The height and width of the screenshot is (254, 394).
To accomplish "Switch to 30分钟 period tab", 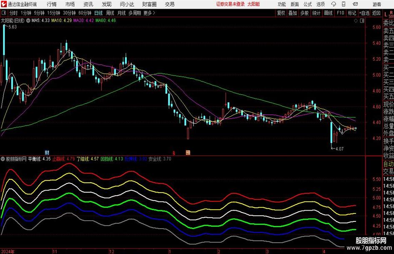I will pyautogui.click(x=69, y=13).
